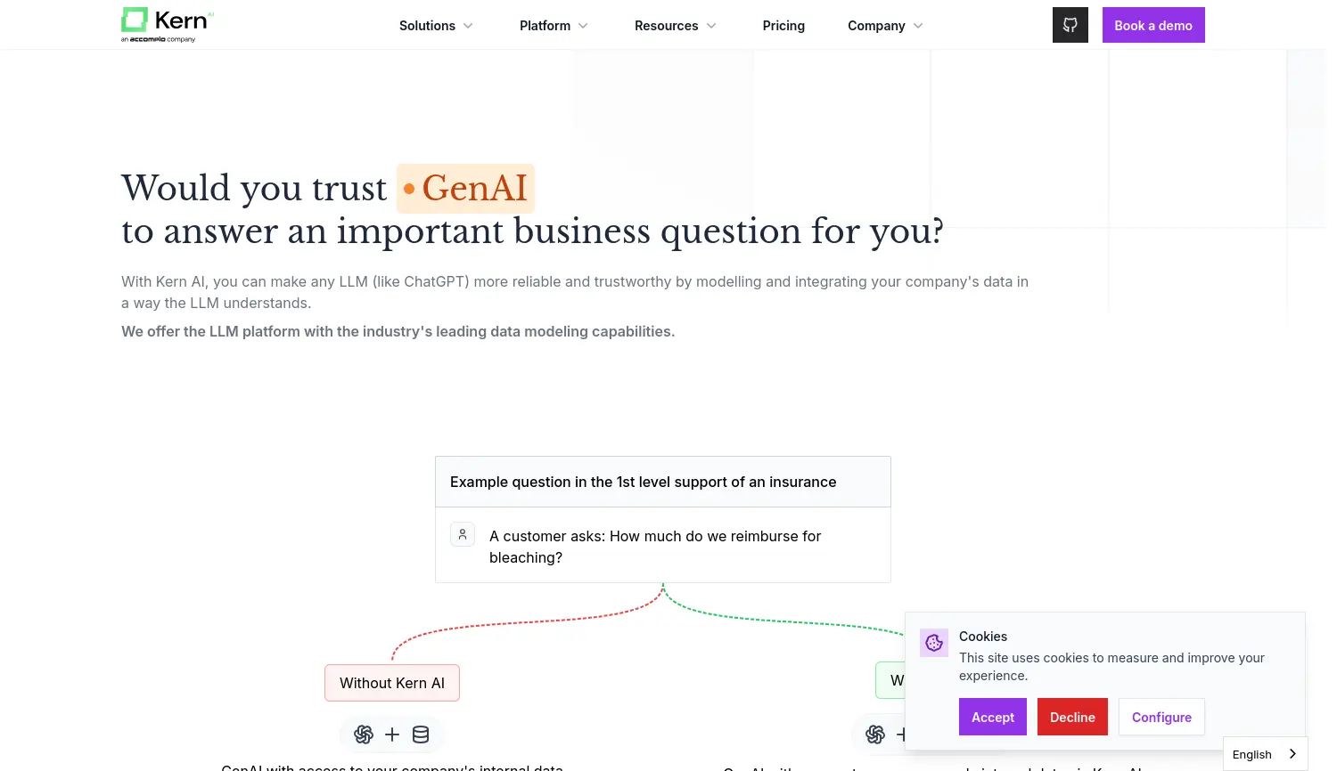Configure cookie settings
The image size is (1337, 771).
pos(1161,717)
